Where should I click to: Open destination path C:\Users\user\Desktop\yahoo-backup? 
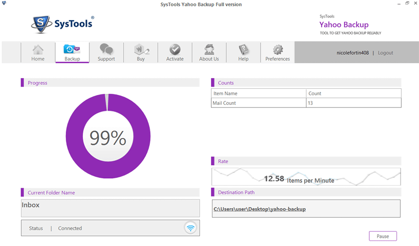(x=260, y=209)
